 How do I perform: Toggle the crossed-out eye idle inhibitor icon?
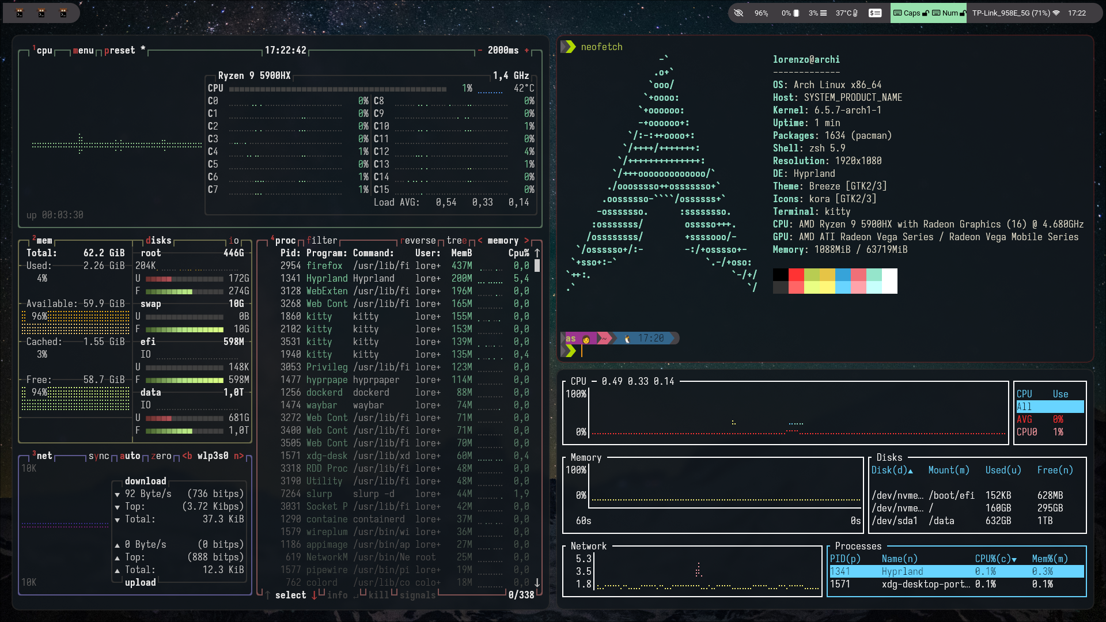738,13
